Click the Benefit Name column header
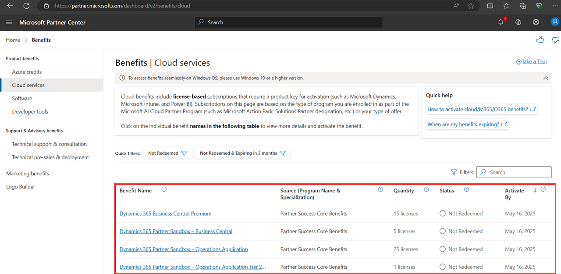Screen dimensions: 561x274 [135, 190]
